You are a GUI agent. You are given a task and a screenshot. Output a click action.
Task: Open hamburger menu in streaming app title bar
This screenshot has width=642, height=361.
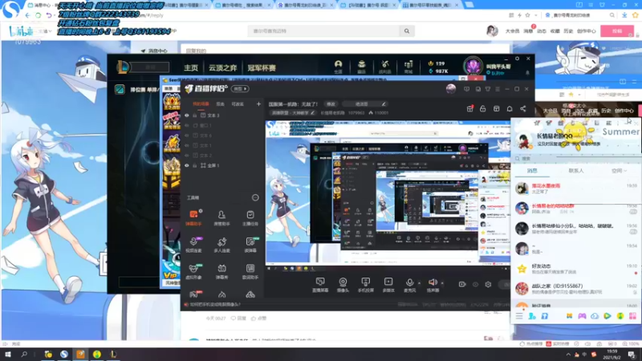(x=498, y=89)
